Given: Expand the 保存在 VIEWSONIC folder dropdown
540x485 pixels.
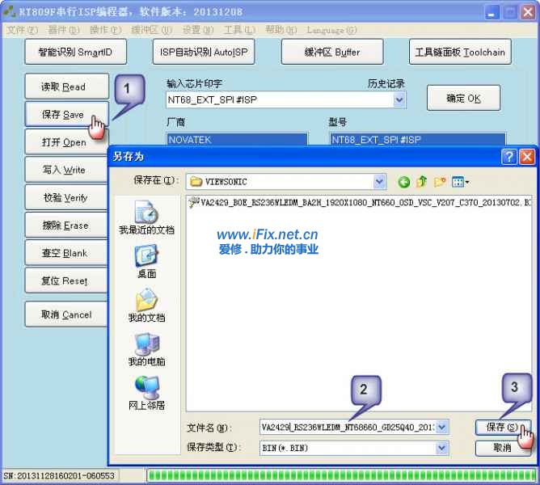Looking at the screenshot, I should [380, 182].
